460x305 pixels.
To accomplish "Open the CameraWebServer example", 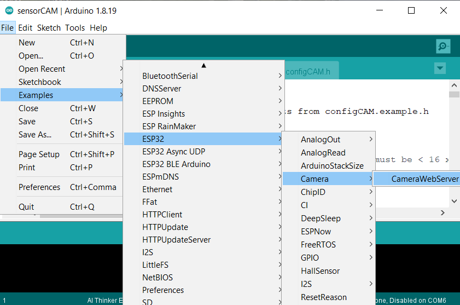I will [x=417, y=179].
